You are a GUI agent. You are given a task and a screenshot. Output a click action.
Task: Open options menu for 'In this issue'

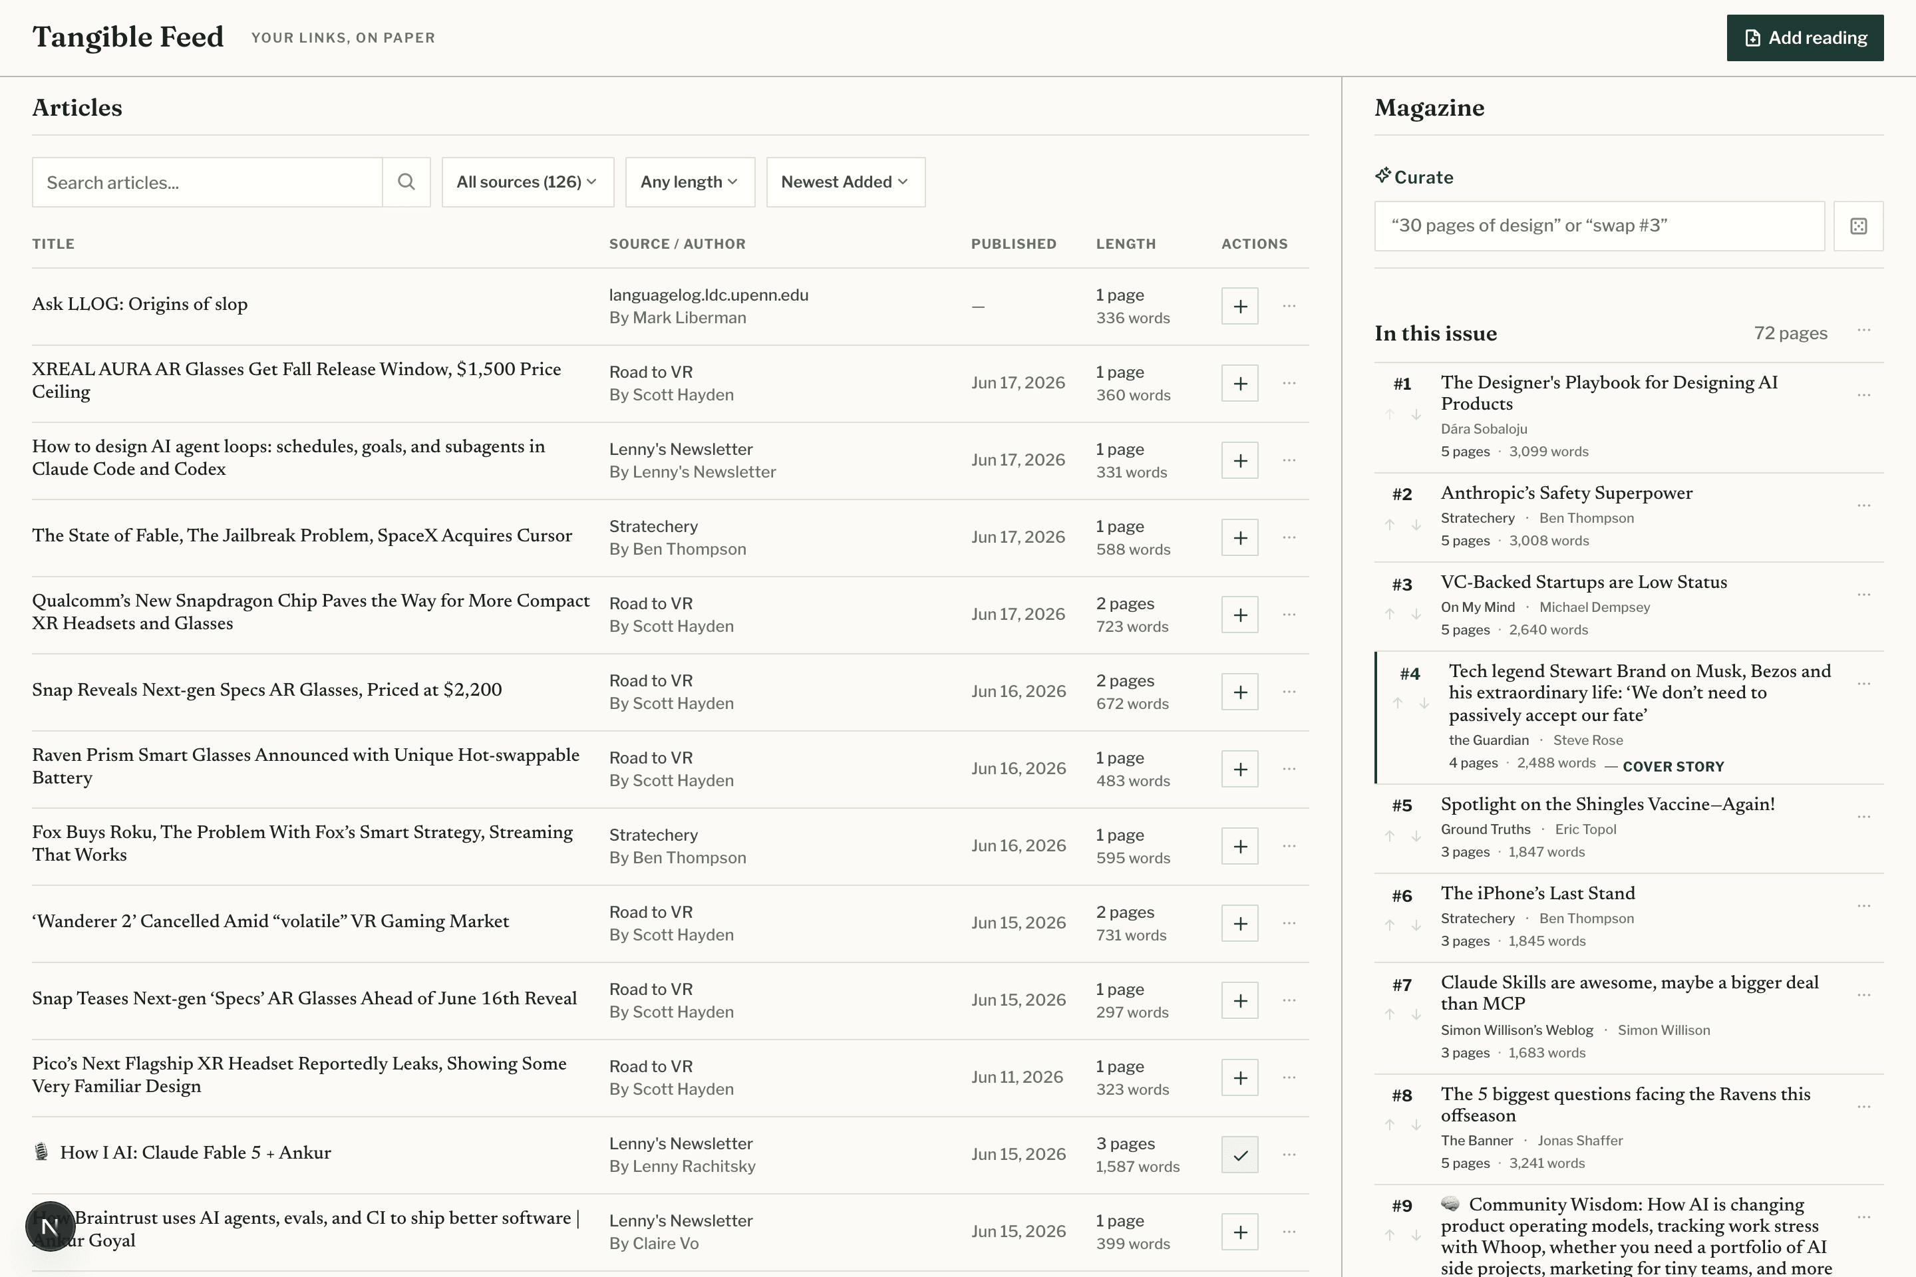point(1864,331)
